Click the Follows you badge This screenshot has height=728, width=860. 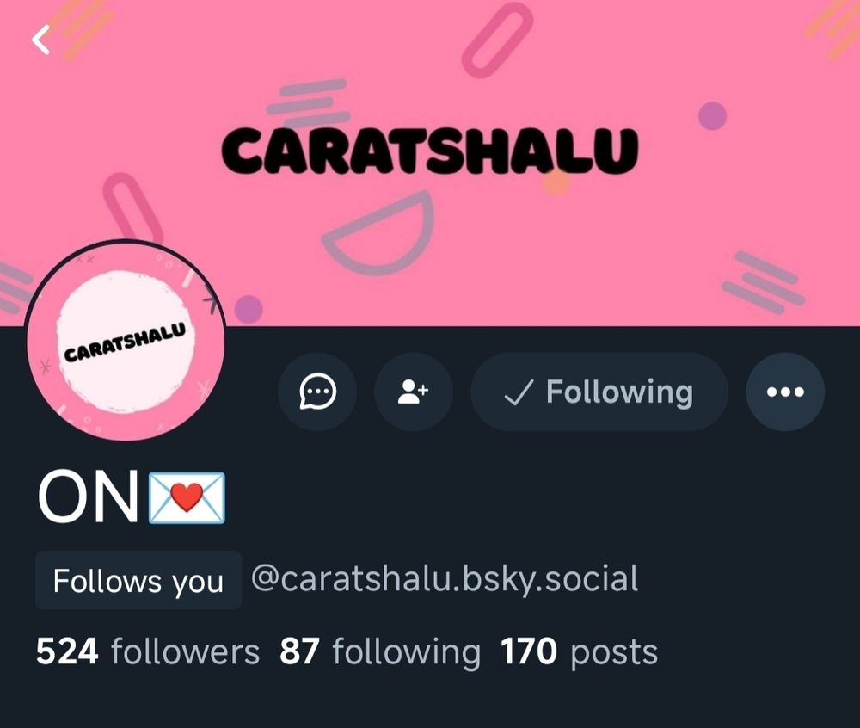pyautogui.click(x=138, y=581)
